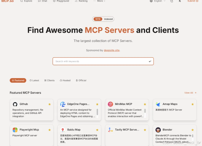Click the Playwright Mcp colorful logo

(15, 130)
